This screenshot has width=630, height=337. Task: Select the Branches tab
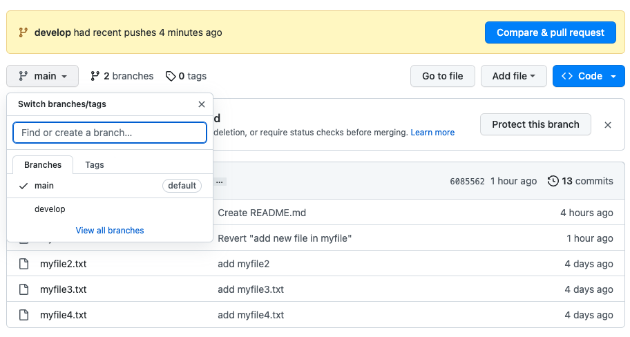(x=43, y=165)
